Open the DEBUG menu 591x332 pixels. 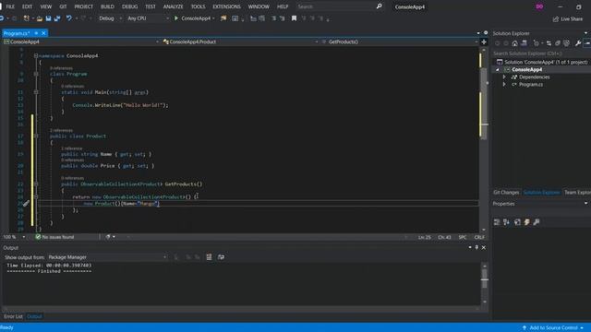[x=129, y=6]
